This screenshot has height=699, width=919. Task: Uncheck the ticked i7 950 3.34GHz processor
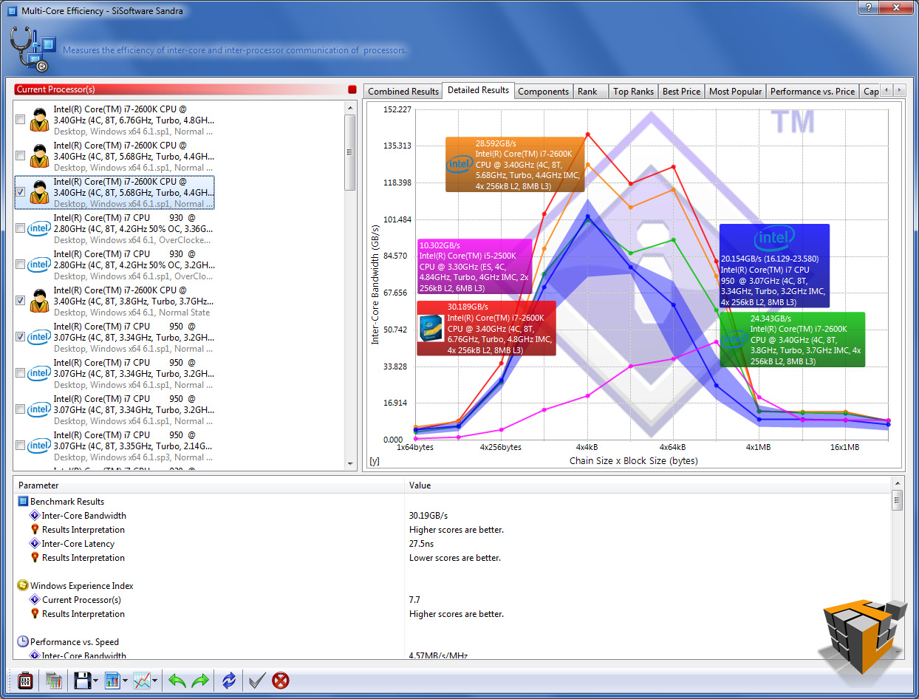21,337
